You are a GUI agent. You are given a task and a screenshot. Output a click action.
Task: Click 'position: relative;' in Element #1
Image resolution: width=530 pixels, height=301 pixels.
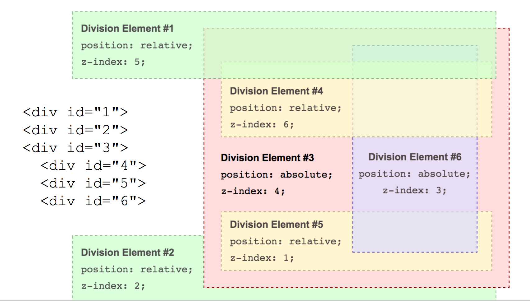coord(137,45)
